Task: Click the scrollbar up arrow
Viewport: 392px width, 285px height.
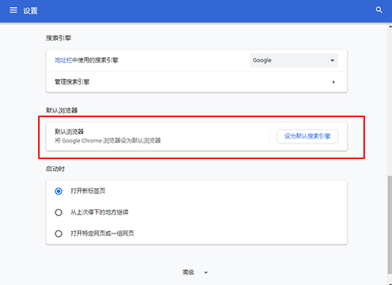Action: (x=390, y=26)
